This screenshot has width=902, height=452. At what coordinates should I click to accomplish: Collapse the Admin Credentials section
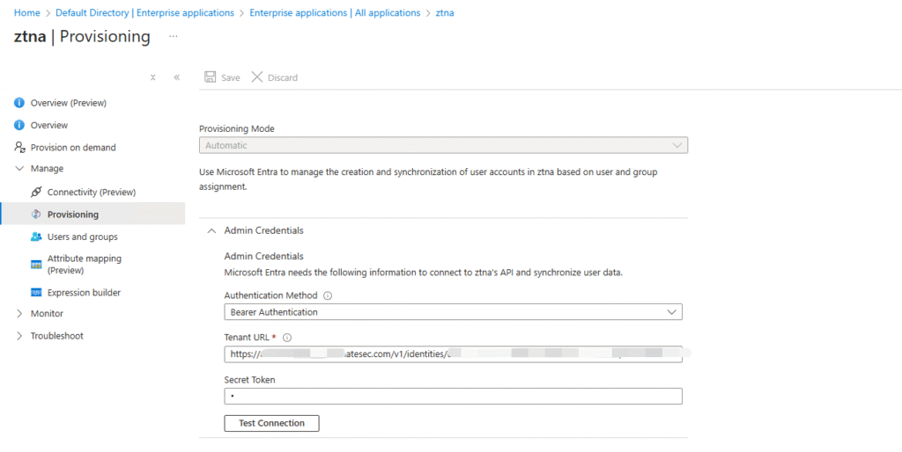click(211, 230)
